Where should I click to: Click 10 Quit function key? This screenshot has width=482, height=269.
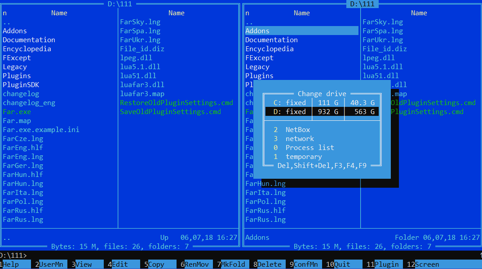[x=344, y=265]
